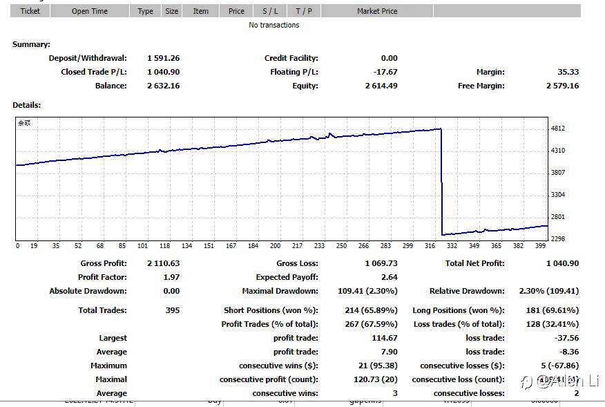Screen dimensions: 605x407
Task: Select the Market Price column header
Action: (377, 11)
